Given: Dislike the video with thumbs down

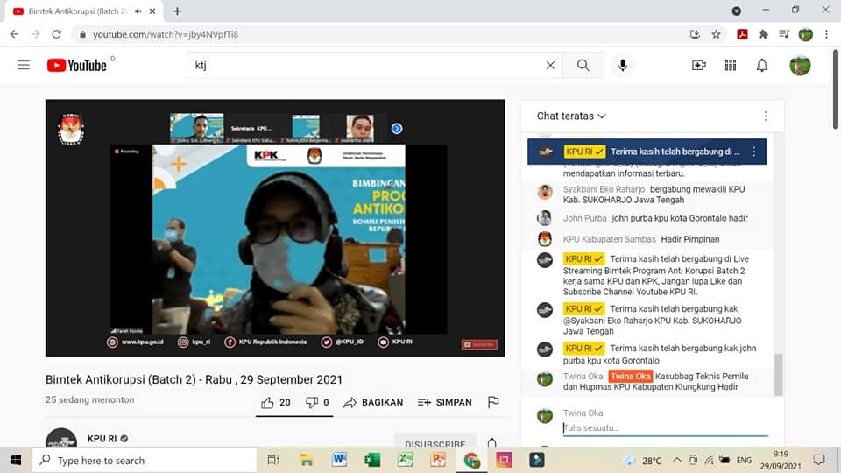Looking at the screenshot, I should pyautogui.click(x=319, y=402).
